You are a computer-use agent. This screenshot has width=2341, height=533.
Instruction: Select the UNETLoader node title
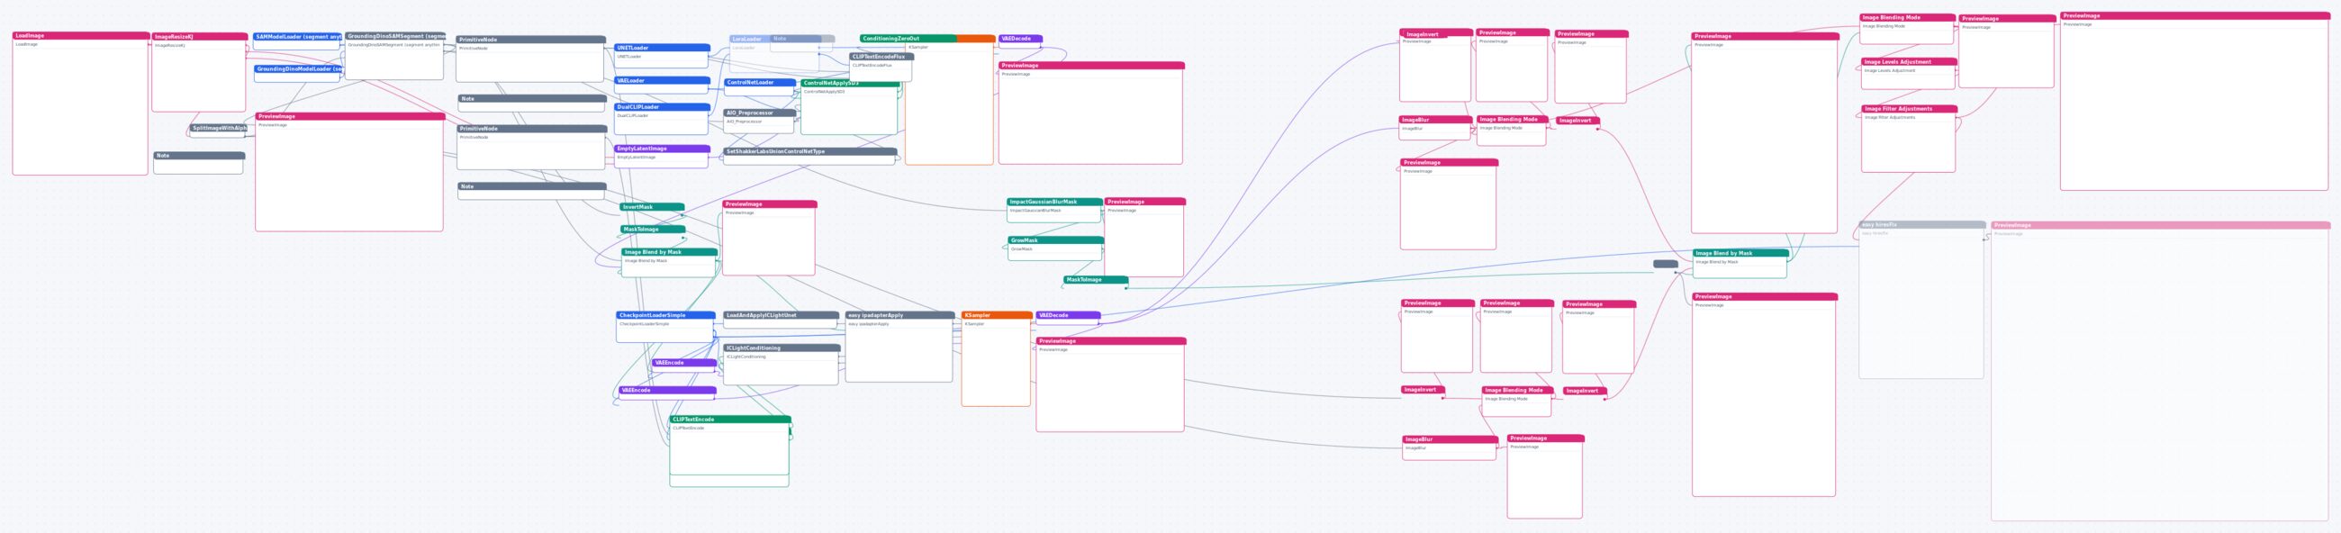[x=662, y=48]
